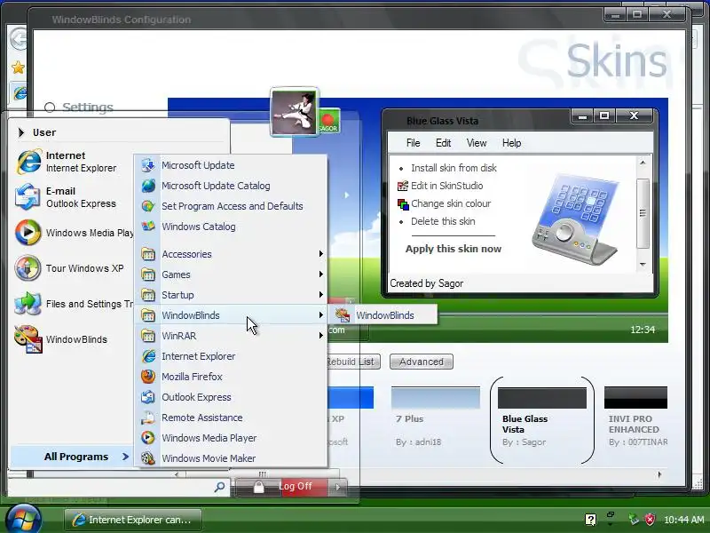Expand the WinRAR submenu arrow

(320, 336)
